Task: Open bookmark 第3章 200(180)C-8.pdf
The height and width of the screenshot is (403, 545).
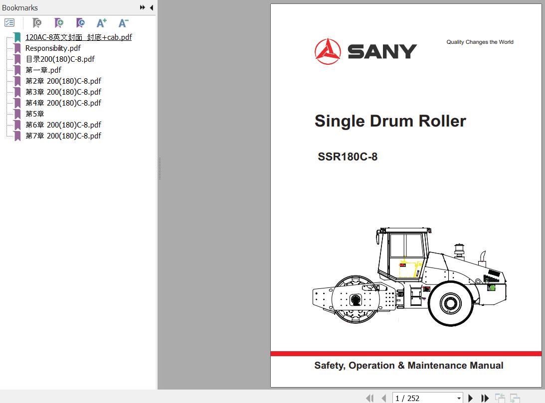Action: coord(63,92)
